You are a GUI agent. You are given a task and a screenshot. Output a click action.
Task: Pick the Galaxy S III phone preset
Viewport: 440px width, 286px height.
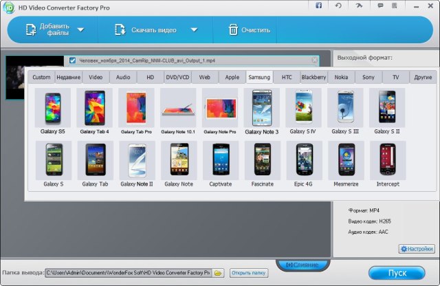(345, 107)
